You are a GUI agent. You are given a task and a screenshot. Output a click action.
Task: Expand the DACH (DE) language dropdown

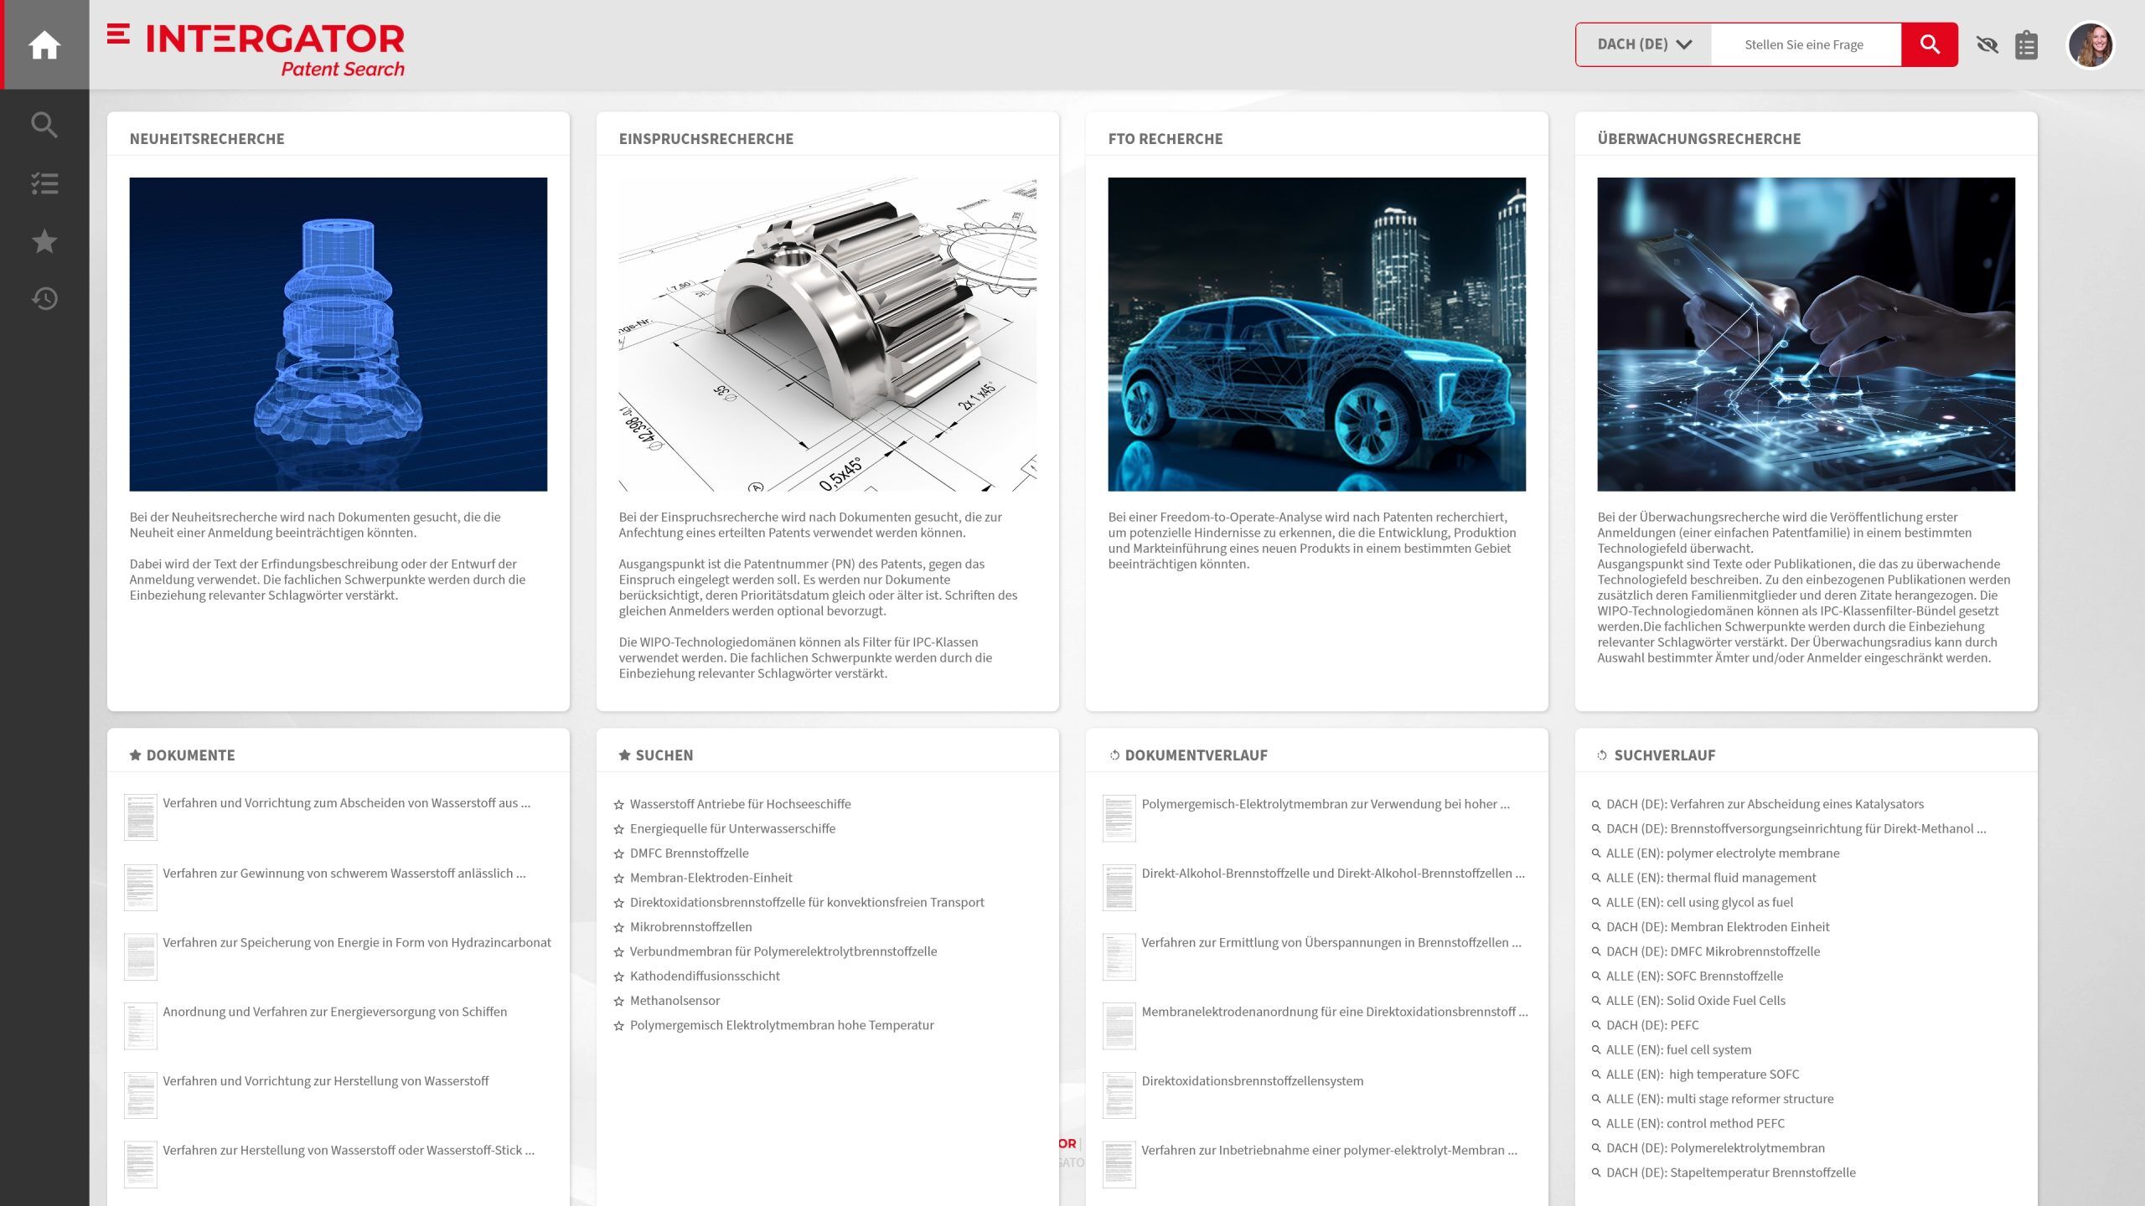point(1644,44)
